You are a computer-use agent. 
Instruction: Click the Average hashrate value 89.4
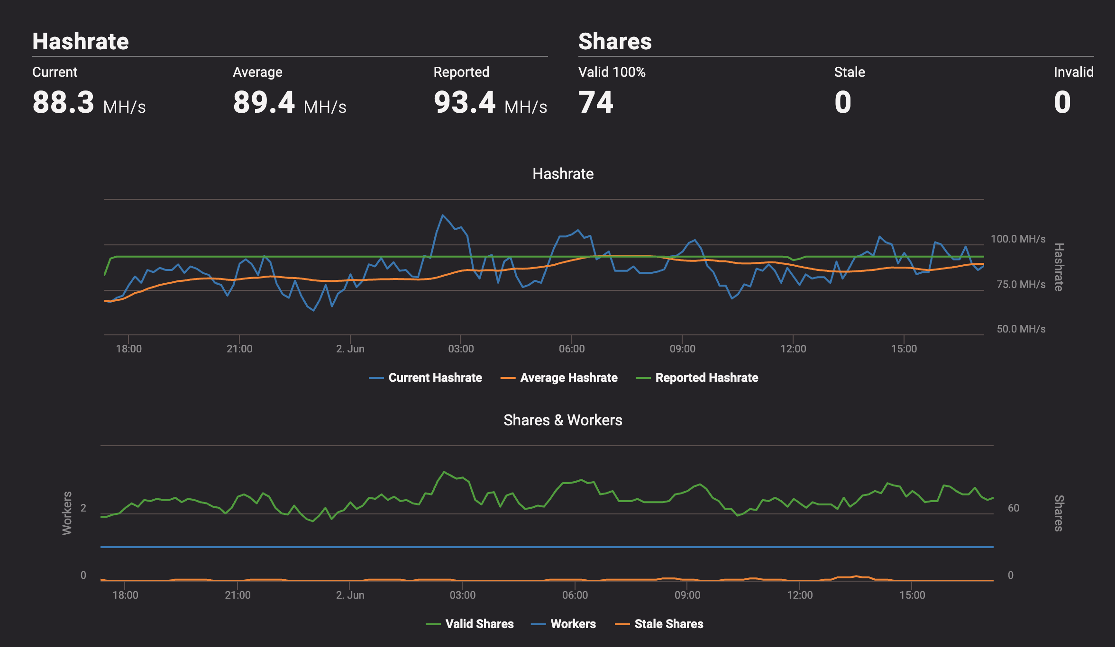(264, 102)
